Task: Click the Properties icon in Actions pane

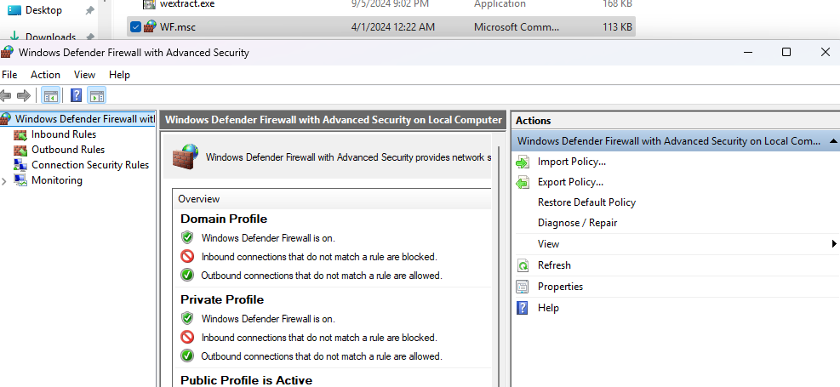Action: (x=523, y=287)
